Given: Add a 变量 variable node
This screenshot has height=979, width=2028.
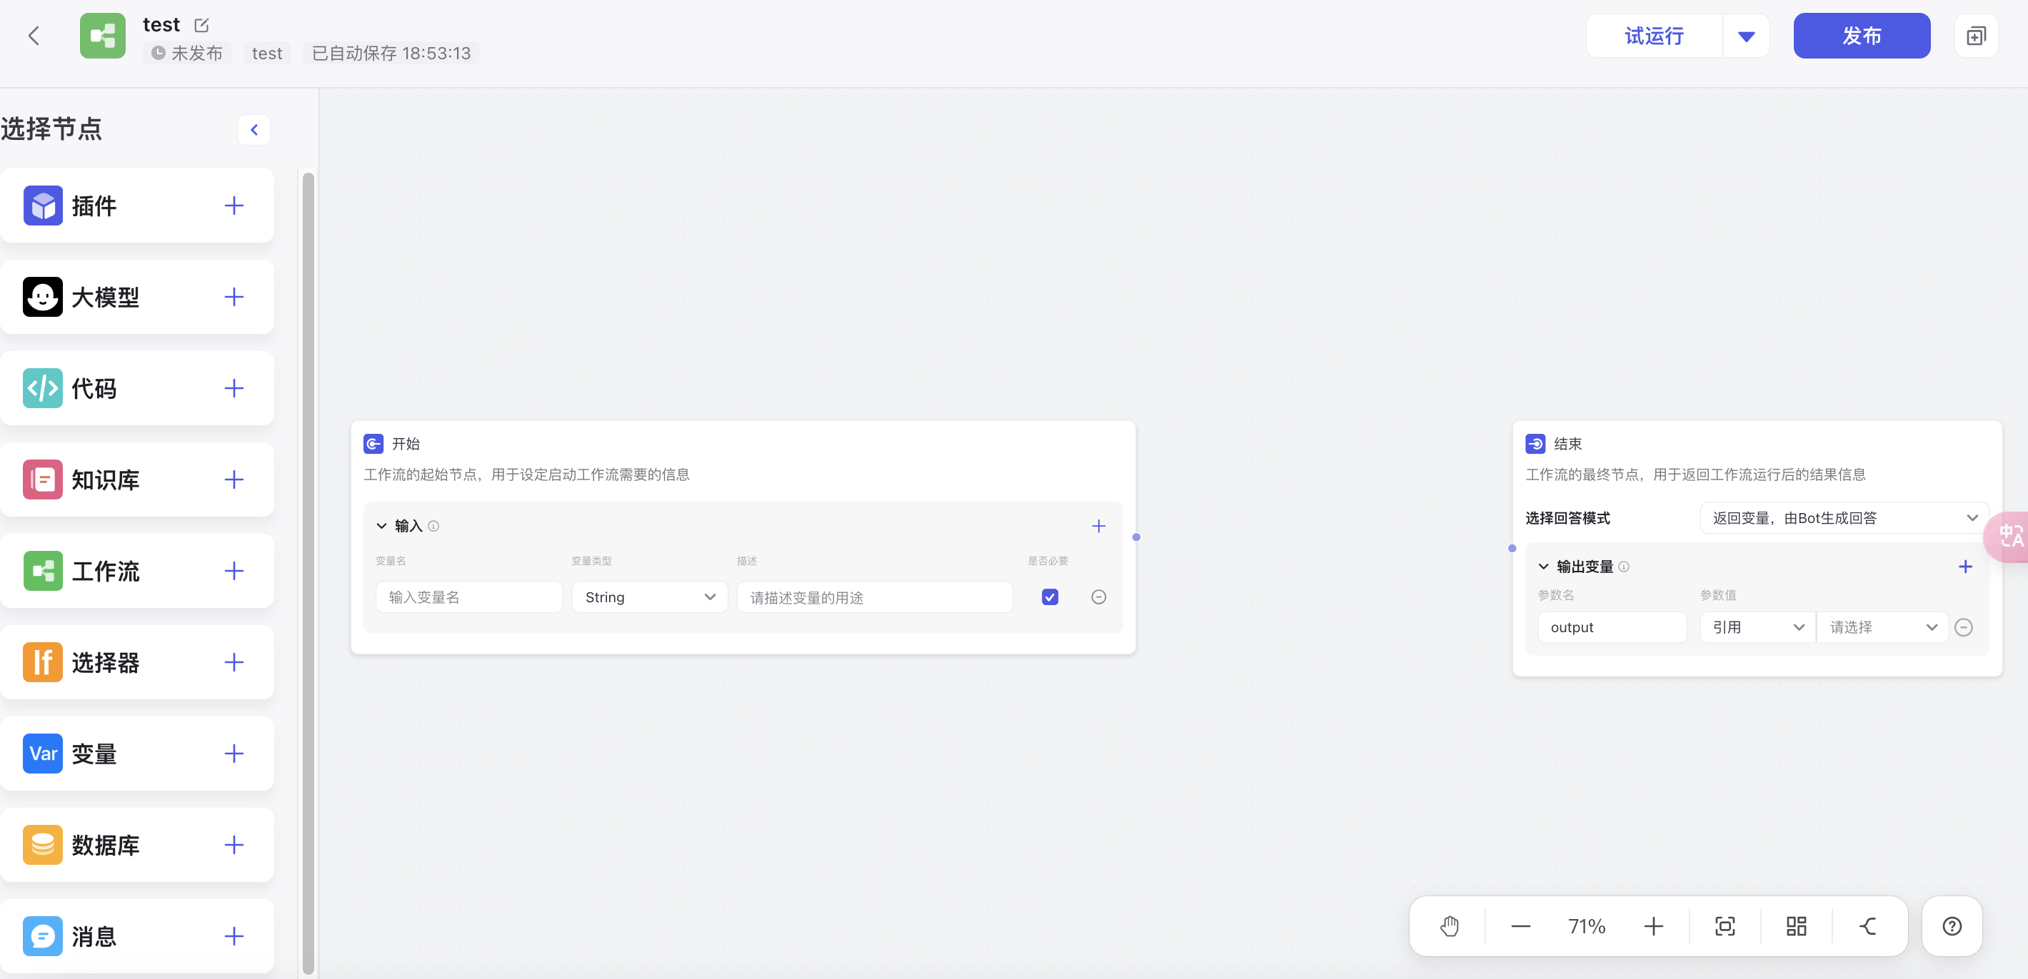Looking at the screenshot, I should 234,753.
